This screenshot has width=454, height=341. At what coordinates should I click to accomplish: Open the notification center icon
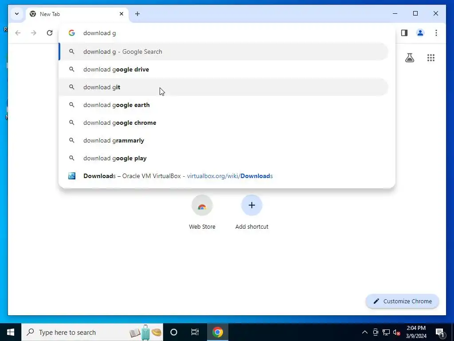click(440, 332)
